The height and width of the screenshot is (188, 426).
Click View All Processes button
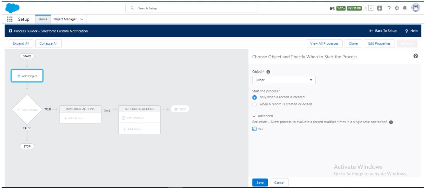pyautogui.click(x=324, y=43)
